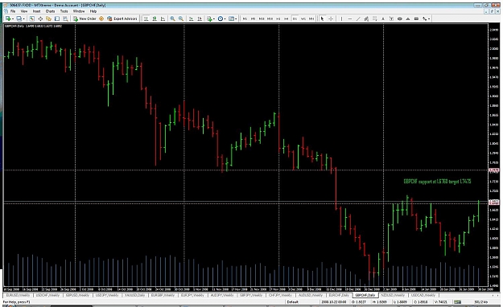Expand the New Chart dropdown arrow
503x307 pixels.
click(x=13, y=19)
